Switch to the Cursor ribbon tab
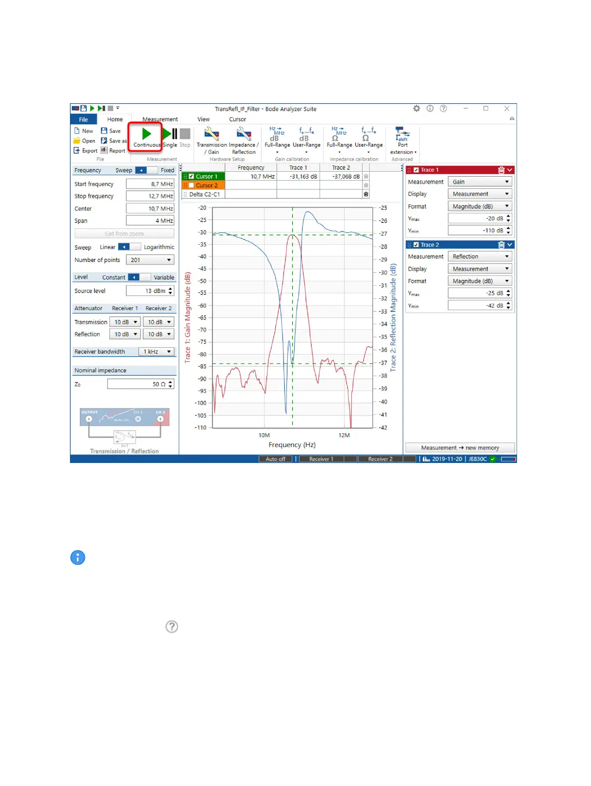Image resolution: width=591 pixels, height=786 pixels. (237, 120)
